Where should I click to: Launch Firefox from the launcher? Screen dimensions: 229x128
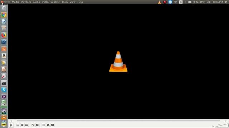[x=4, y=35]
